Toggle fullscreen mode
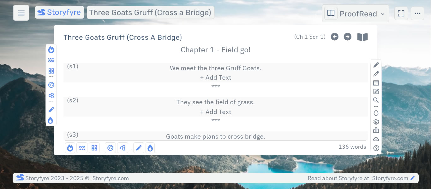 pos(401,13)
